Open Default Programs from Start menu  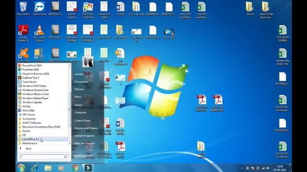pyautogui.click(x=84, y=136)
